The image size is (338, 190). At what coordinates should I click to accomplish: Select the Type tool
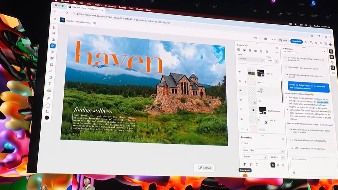click(x=50, y=84)
